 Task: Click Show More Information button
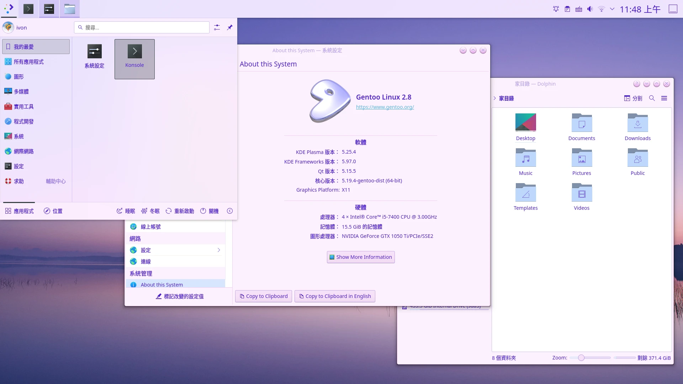coord(361,257)
